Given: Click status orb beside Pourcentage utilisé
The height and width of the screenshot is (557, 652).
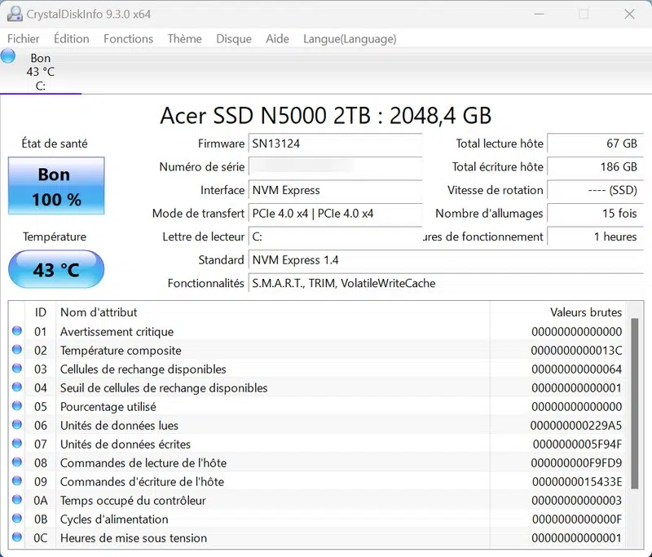Looking at the screenshot, I should click(17, 407).
